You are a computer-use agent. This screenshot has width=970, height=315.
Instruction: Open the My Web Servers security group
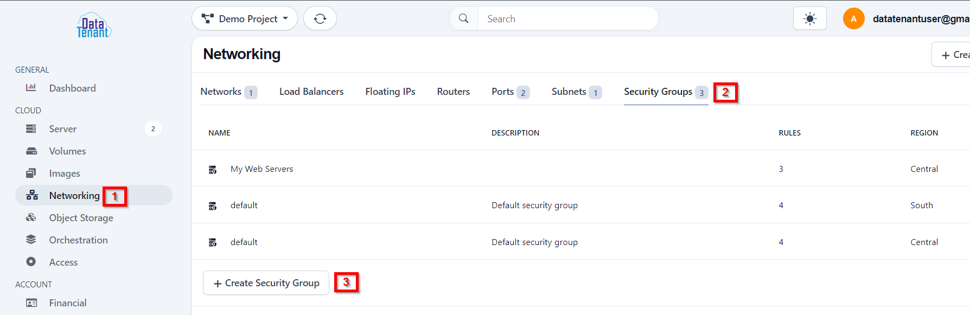[261, 169]
